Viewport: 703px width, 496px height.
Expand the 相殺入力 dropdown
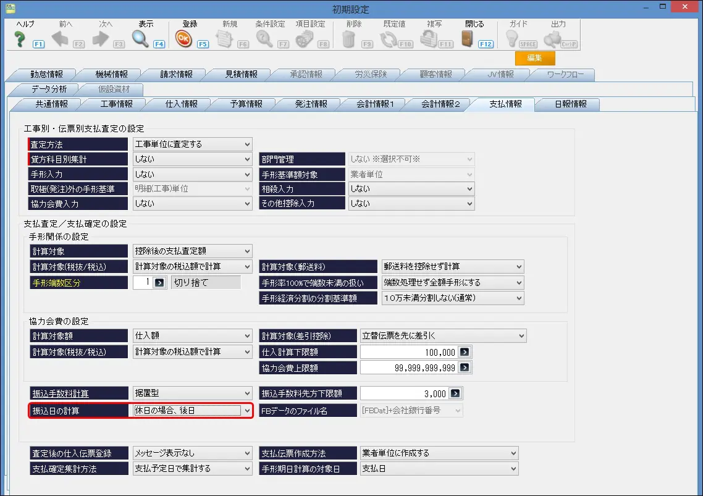pyautogui.click(x=469, y=189)
